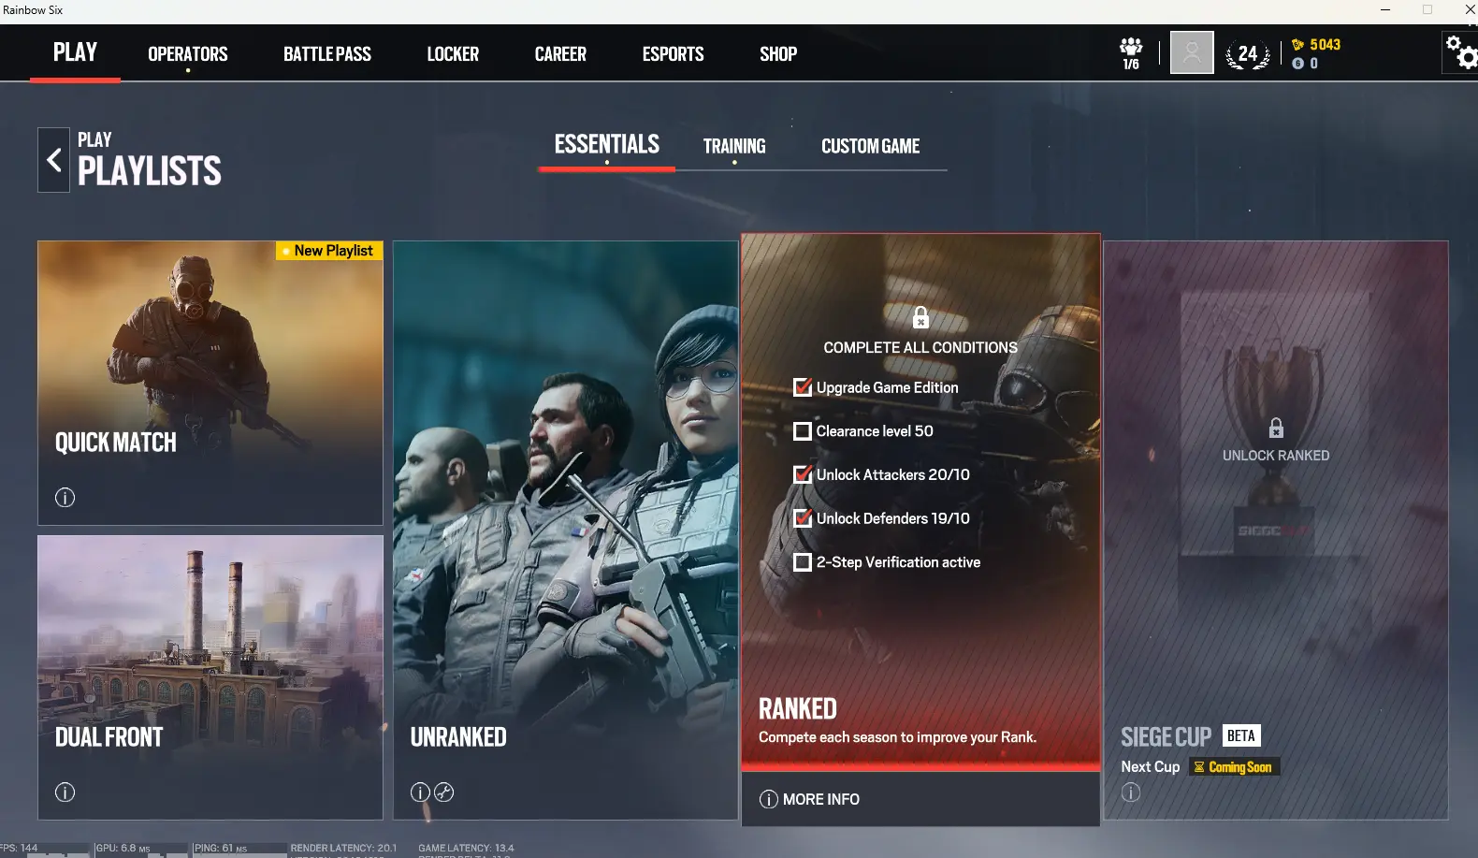The width and height of the screenshot is (1478, 858).
Task: Open the CAREER menu
Action: pos(560,54)
